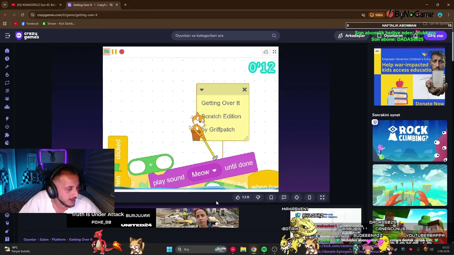Go back to previous page
454x255 pixels.
5,15
